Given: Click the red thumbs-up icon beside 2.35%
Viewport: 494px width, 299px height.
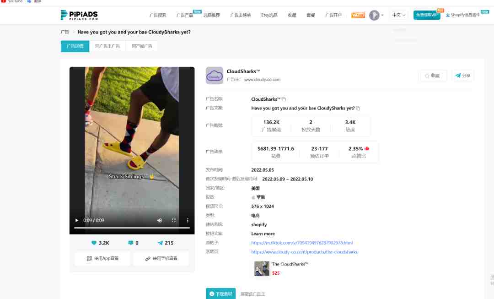Looking at the screenshot, I should [x=367, y=148].
